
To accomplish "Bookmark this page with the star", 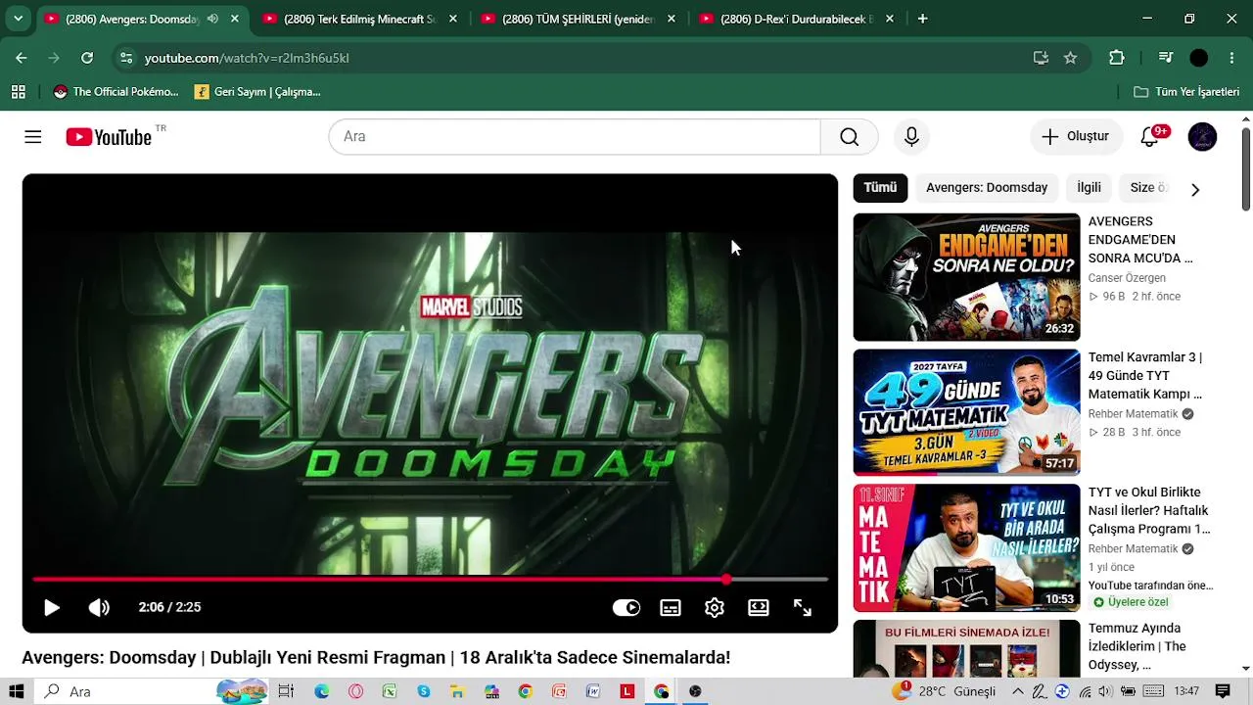I will pos(1071,58).
